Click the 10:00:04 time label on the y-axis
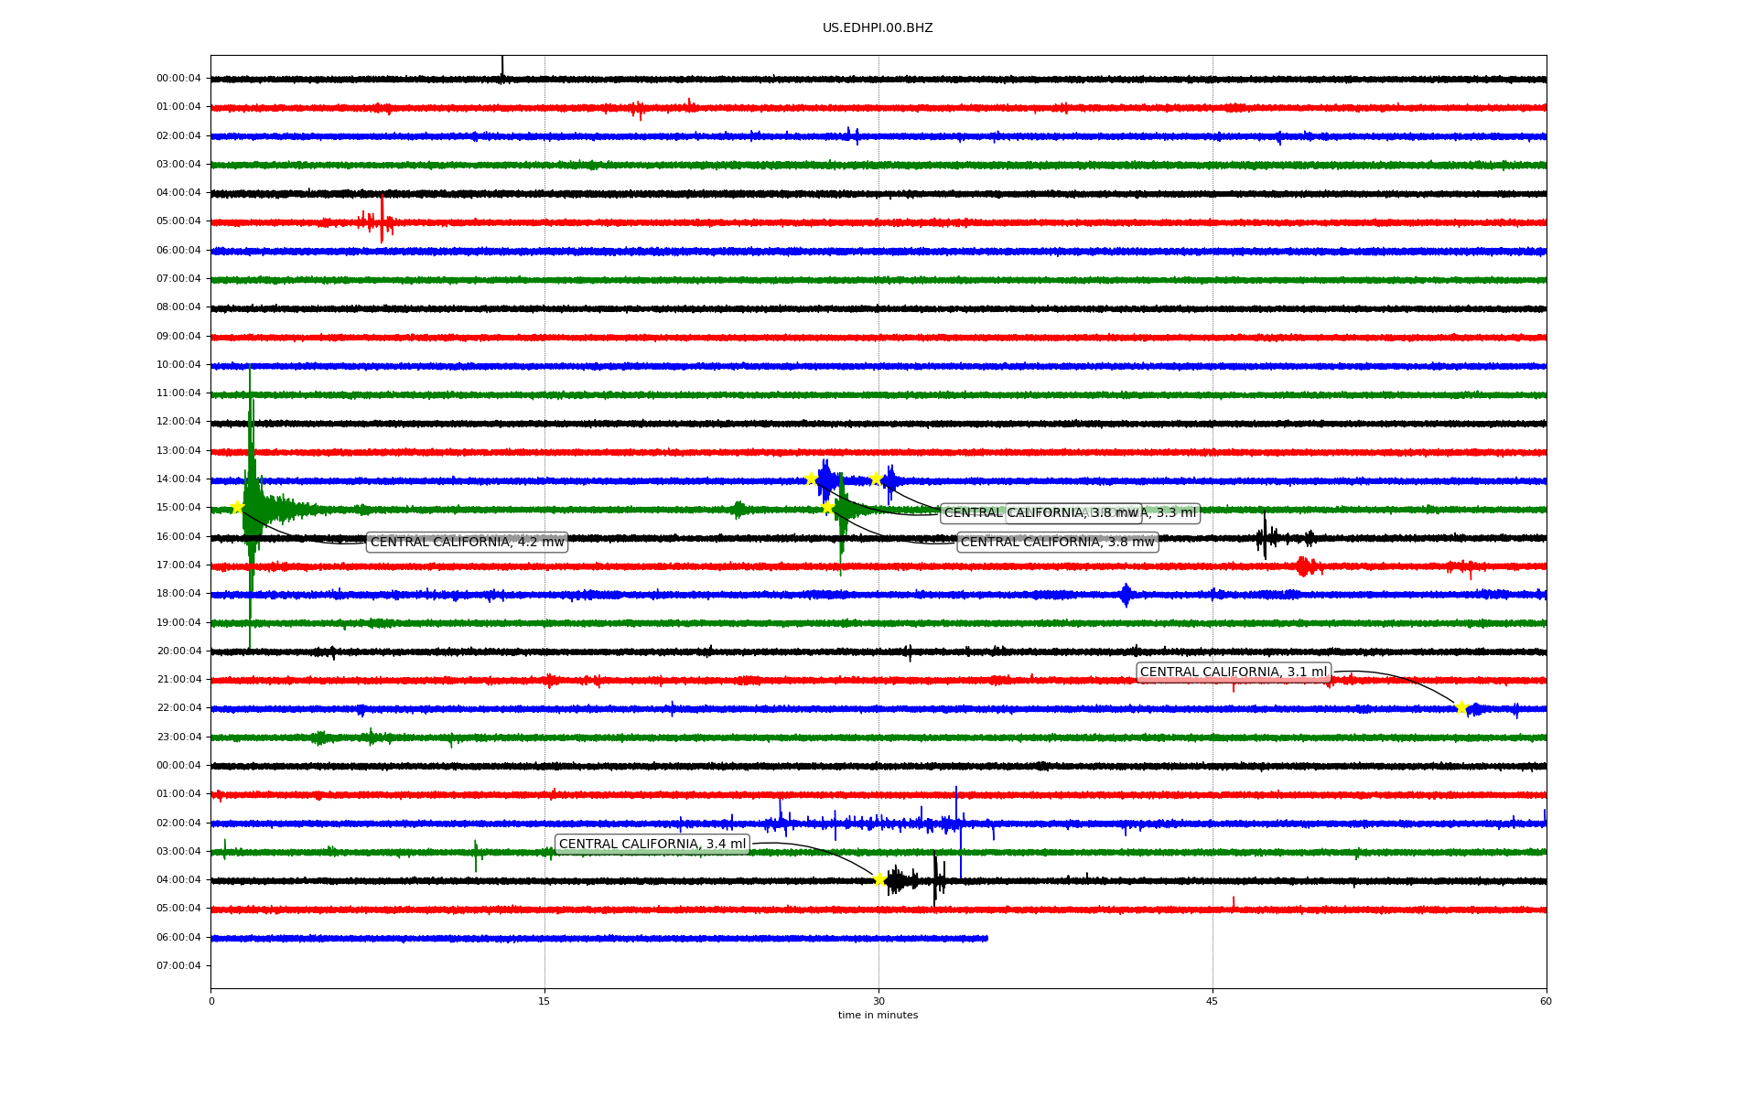The height and width of the screenshot is (1098, 1757). (x=178, y=365)
